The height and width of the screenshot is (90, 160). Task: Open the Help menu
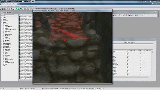click(x=36, y=6)
